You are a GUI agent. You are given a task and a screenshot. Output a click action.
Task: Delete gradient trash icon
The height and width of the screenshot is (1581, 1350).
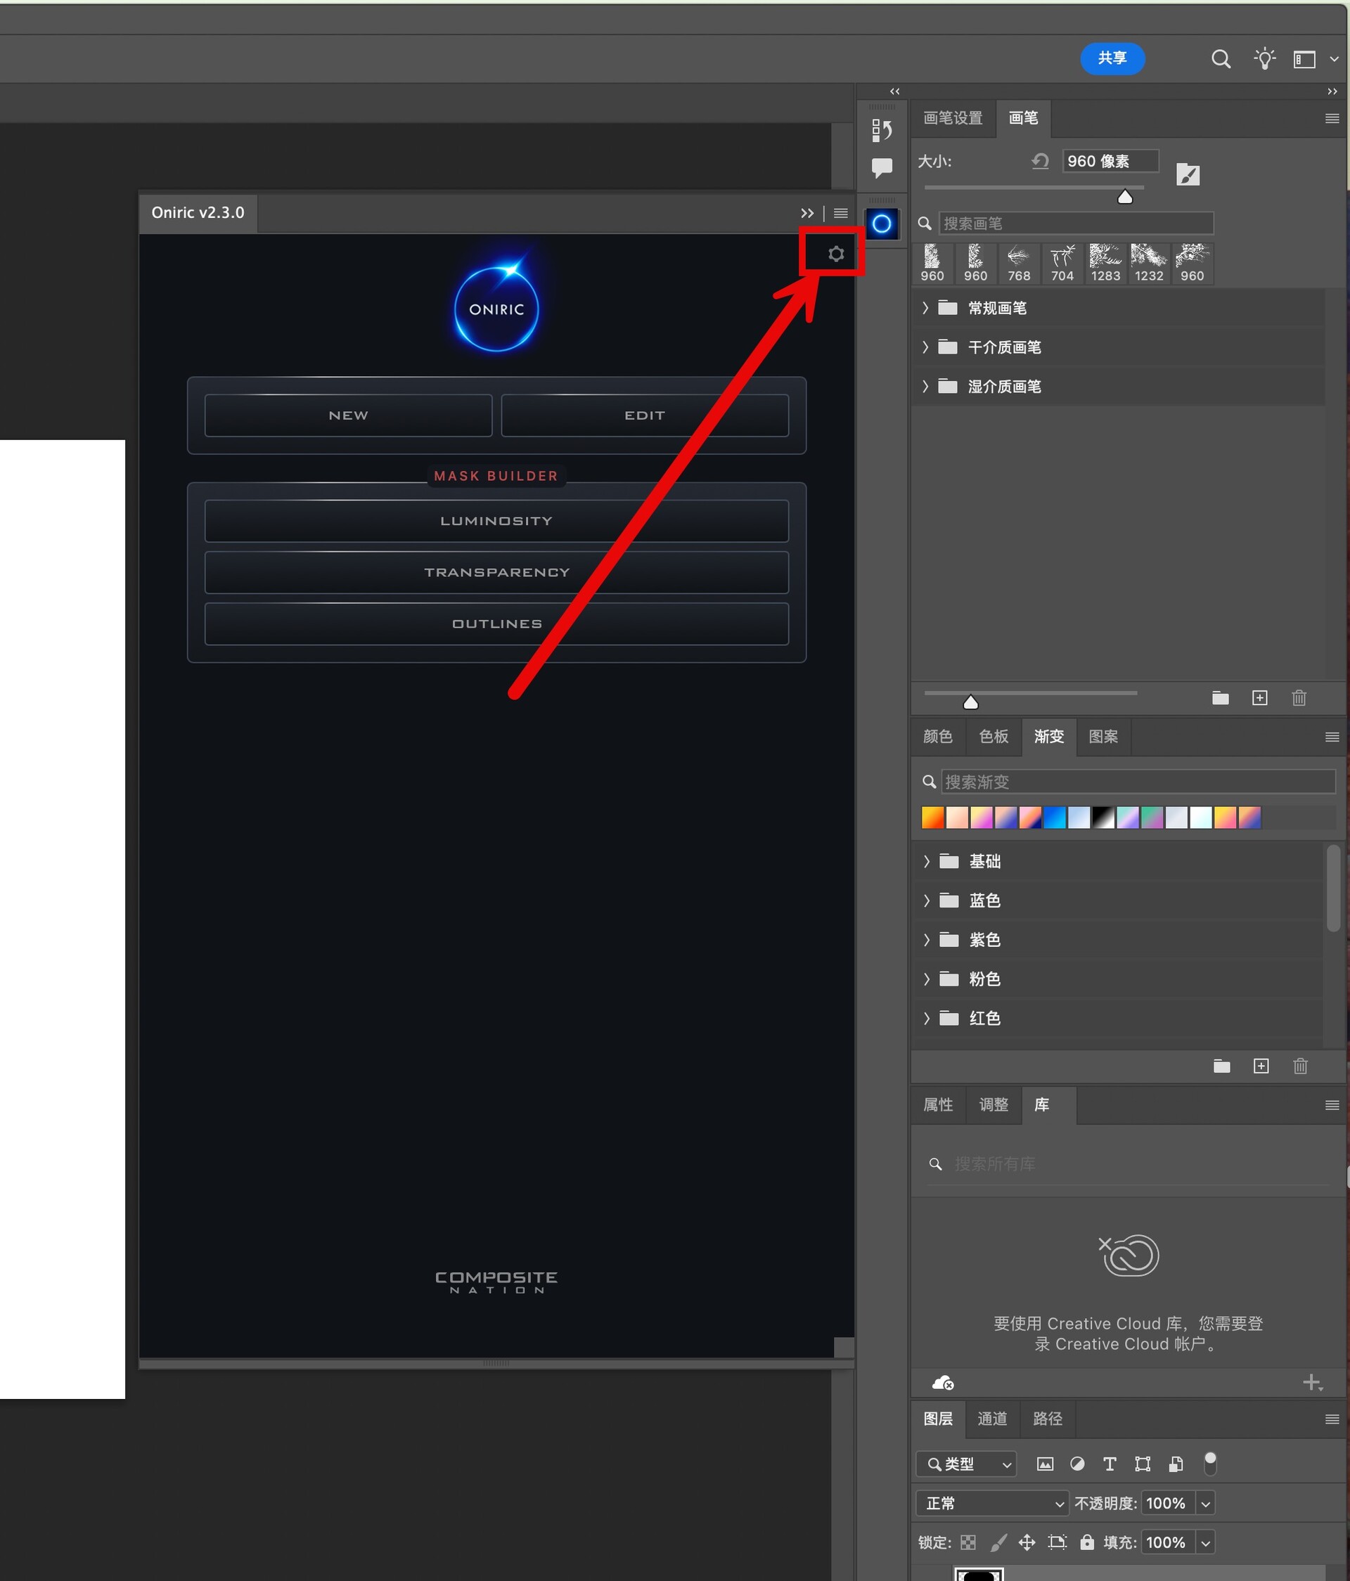pyautogui.click(x=1300, y=1066)
